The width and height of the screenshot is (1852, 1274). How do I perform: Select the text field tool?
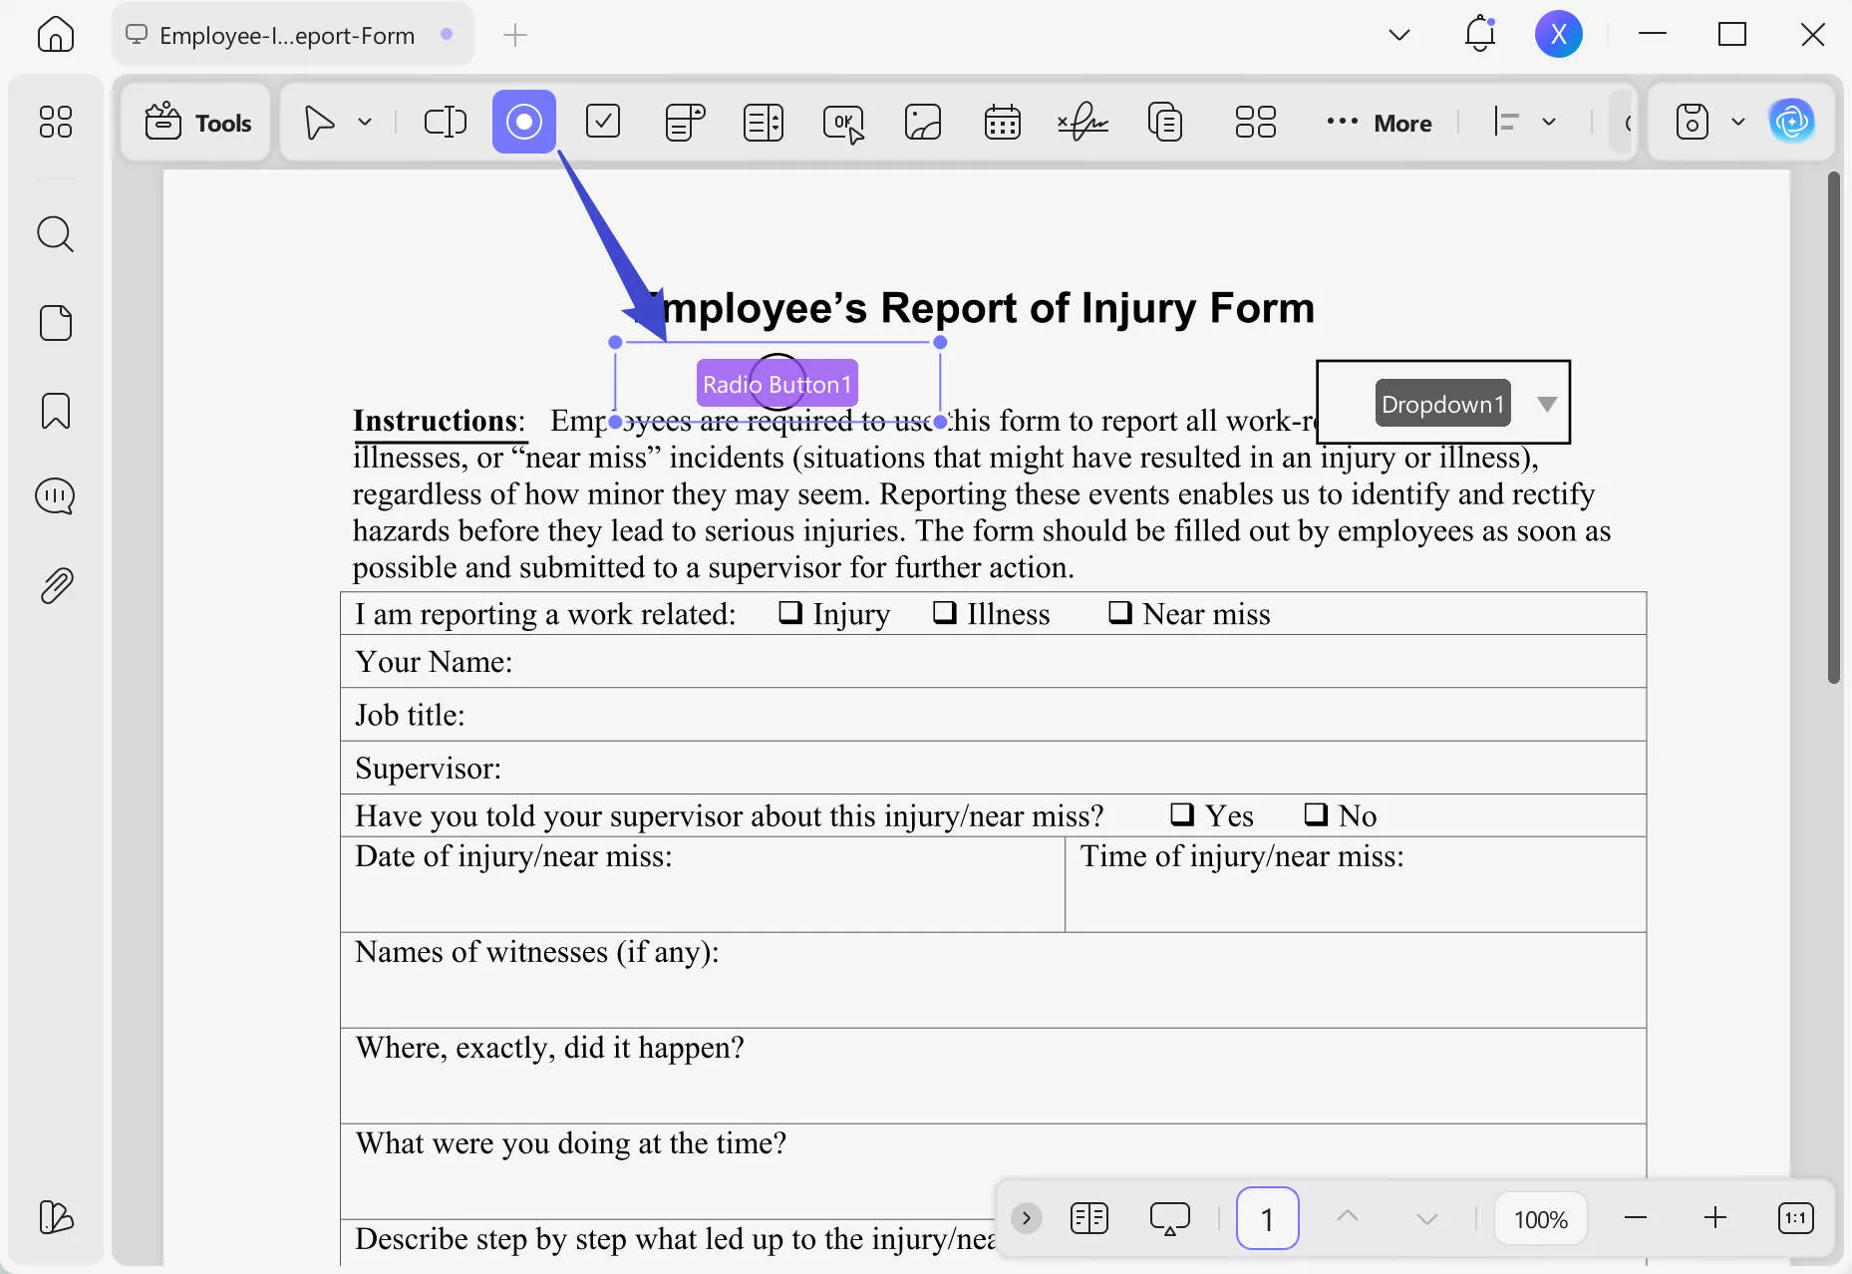[445, 122]
